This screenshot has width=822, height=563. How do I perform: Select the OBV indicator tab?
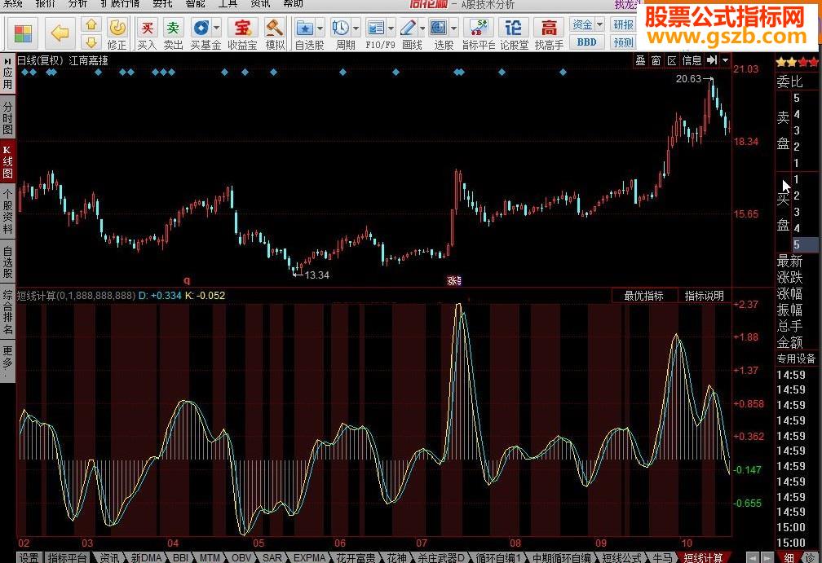point(241,557)
